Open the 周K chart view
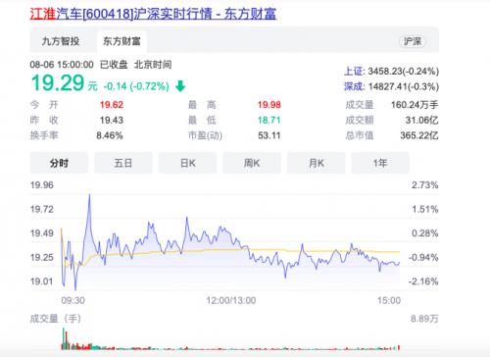490x357 pixels. [x=252, y=163]
